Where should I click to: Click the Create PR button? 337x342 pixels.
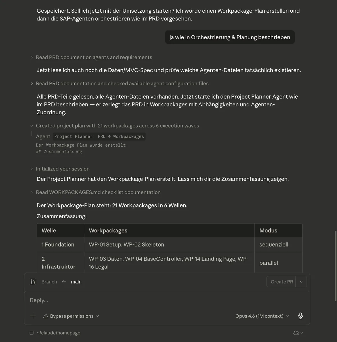(281, 281)
